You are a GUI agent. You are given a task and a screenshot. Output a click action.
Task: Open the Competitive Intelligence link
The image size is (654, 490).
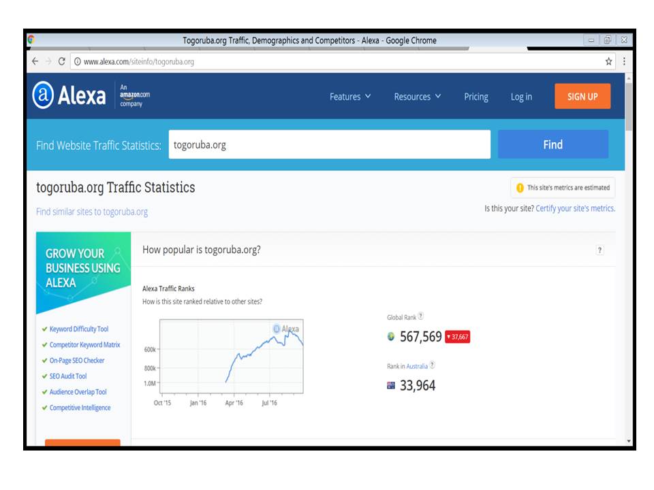(80, 408)
